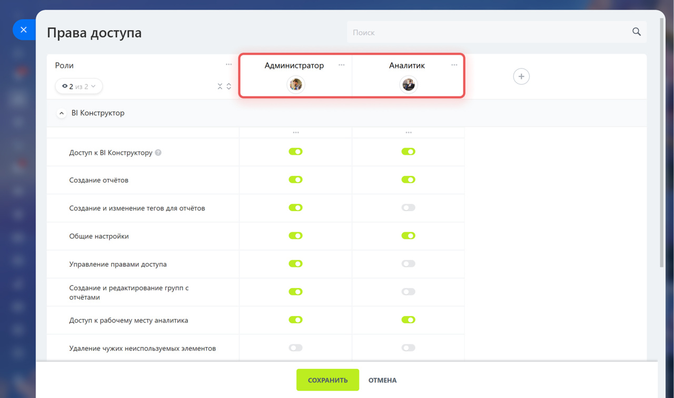
Task: Open Аналитик role three-dot menu
Action: [x=454, y=65]
